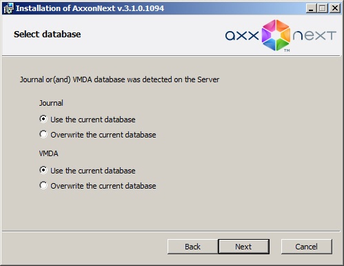This screenshot has height=266, width=344.
Task: Close the AxxonNext installer window
Action: 335,8
